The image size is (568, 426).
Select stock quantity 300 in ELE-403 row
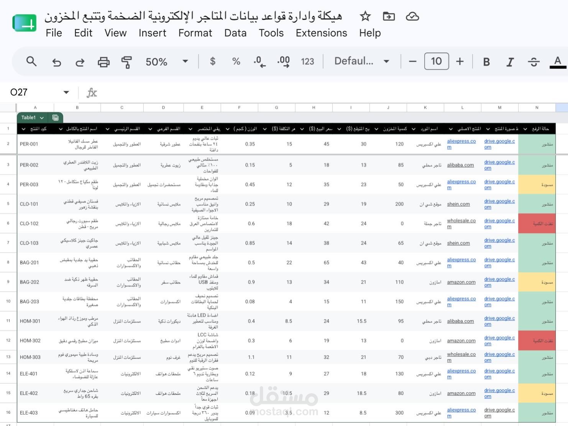pos(388,413)
